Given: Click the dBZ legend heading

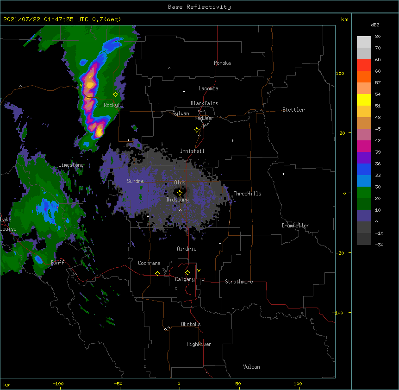Looking at the screenshot, I should coord(375,25).
